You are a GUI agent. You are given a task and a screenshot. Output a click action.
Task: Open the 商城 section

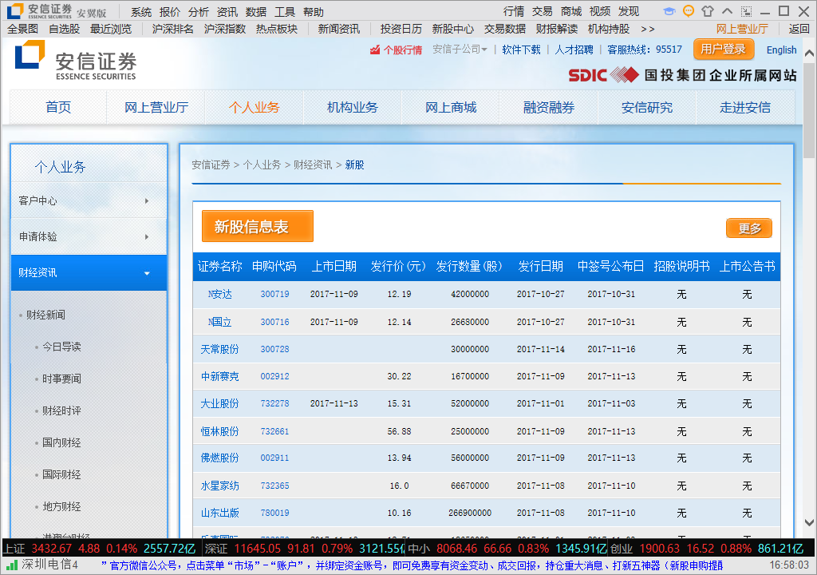click(571, 11)
